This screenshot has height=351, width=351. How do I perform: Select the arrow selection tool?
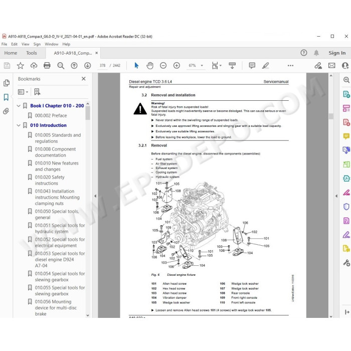[x=136, y=66]
